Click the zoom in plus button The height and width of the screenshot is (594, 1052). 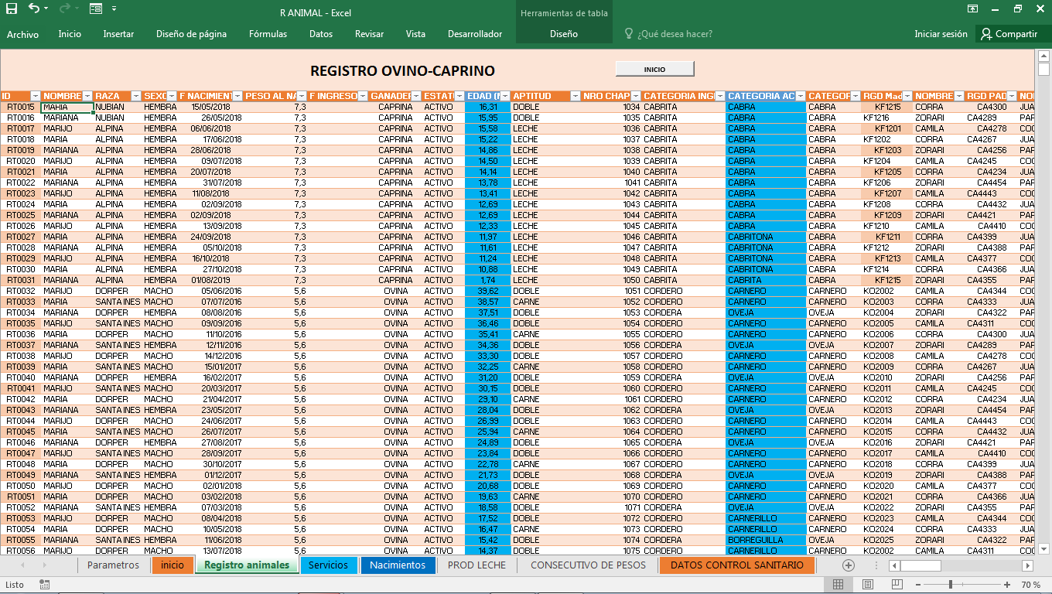point(1007,585)
